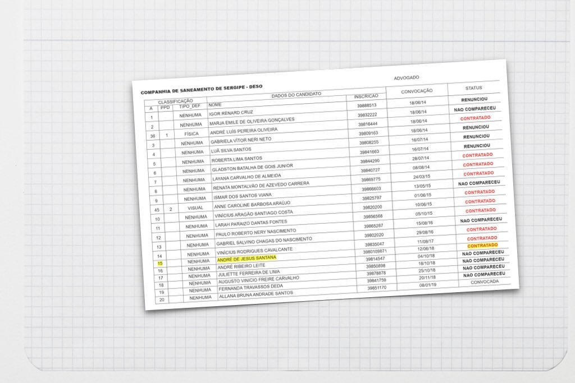Image resolution: width=575 pixels, height=383 pixels.
Task: Click the convocation date "01/06/15"
Action: 423,196
